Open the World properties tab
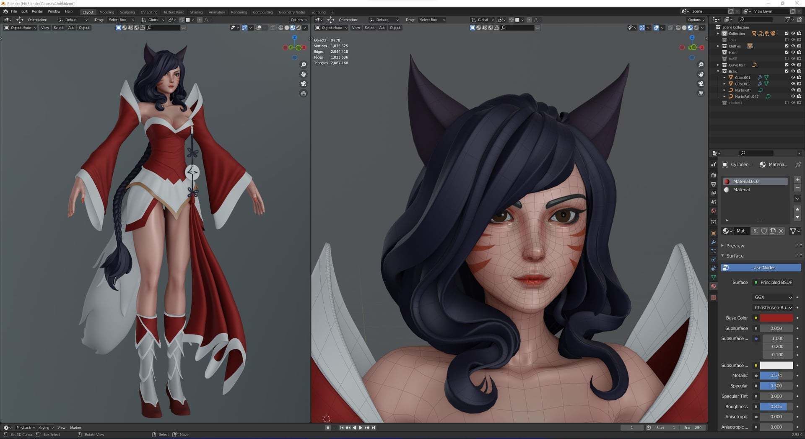 pyautogui.click(x=713, y=210)
